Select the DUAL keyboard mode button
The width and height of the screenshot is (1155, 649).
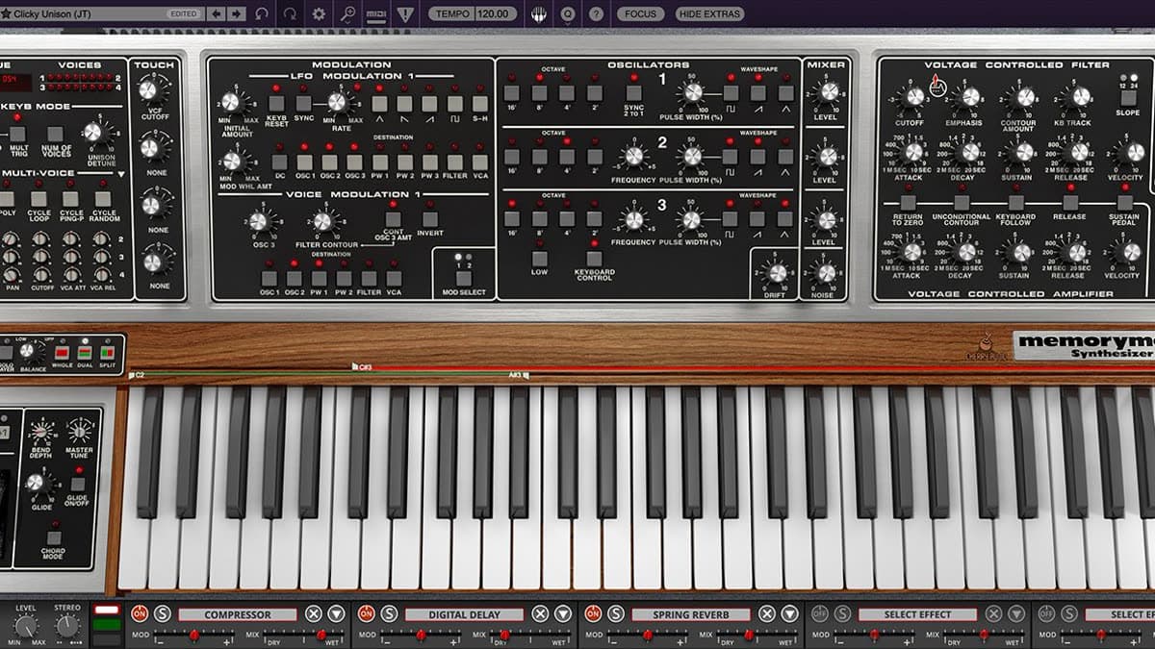point(84,353)
